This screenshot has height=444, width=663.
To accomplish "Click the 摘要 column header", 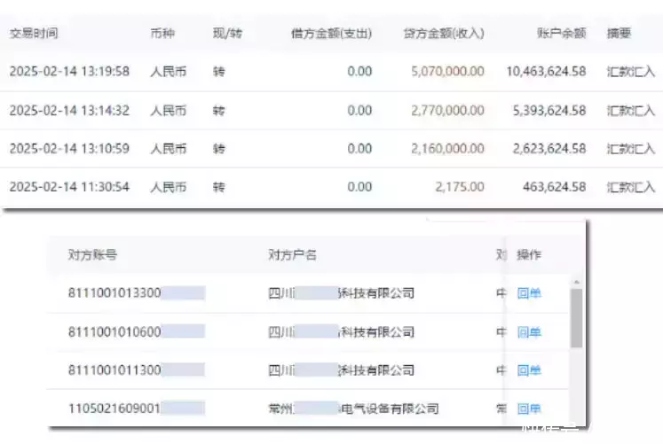I will [x=620, y=34].
